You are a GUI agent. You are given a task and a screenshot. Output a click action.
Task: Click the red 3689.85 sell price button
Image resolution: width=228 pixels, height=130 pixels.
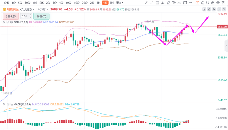(11, 16)
